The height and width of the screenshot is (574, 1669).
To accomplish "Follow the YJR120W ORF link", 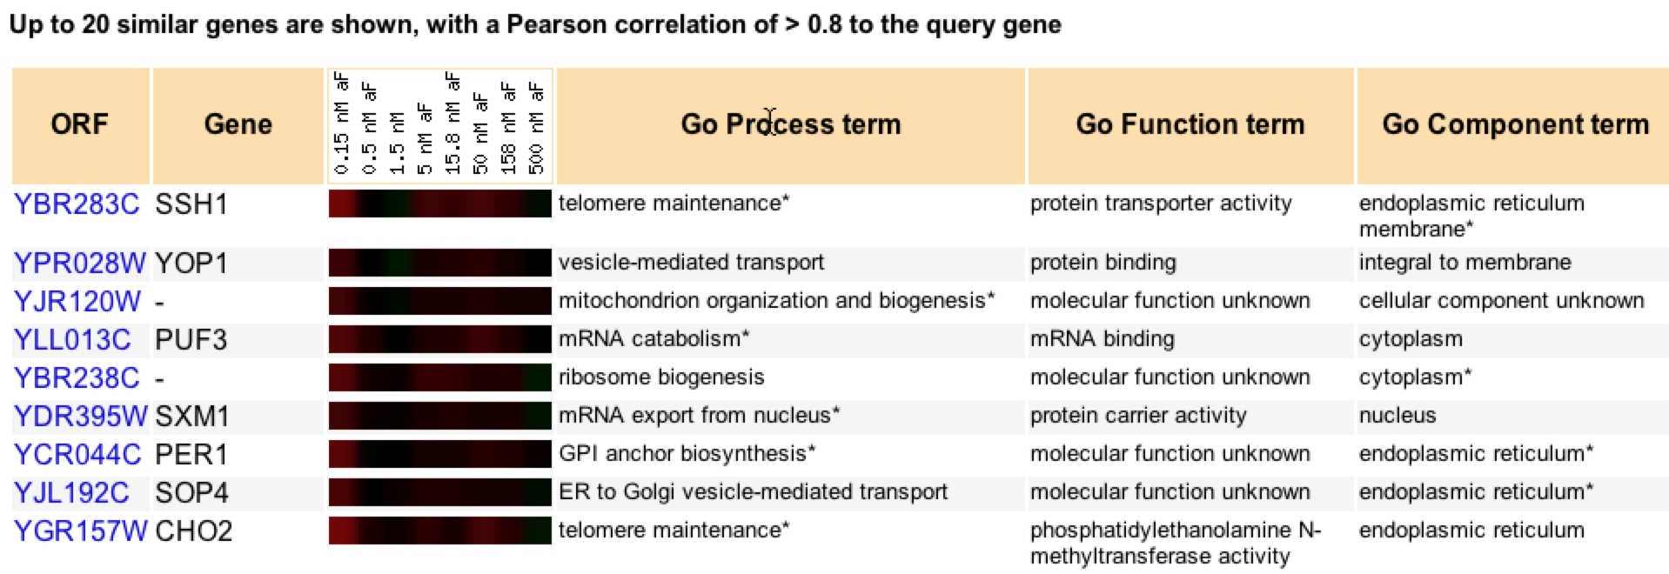I will tap(77, 301).
